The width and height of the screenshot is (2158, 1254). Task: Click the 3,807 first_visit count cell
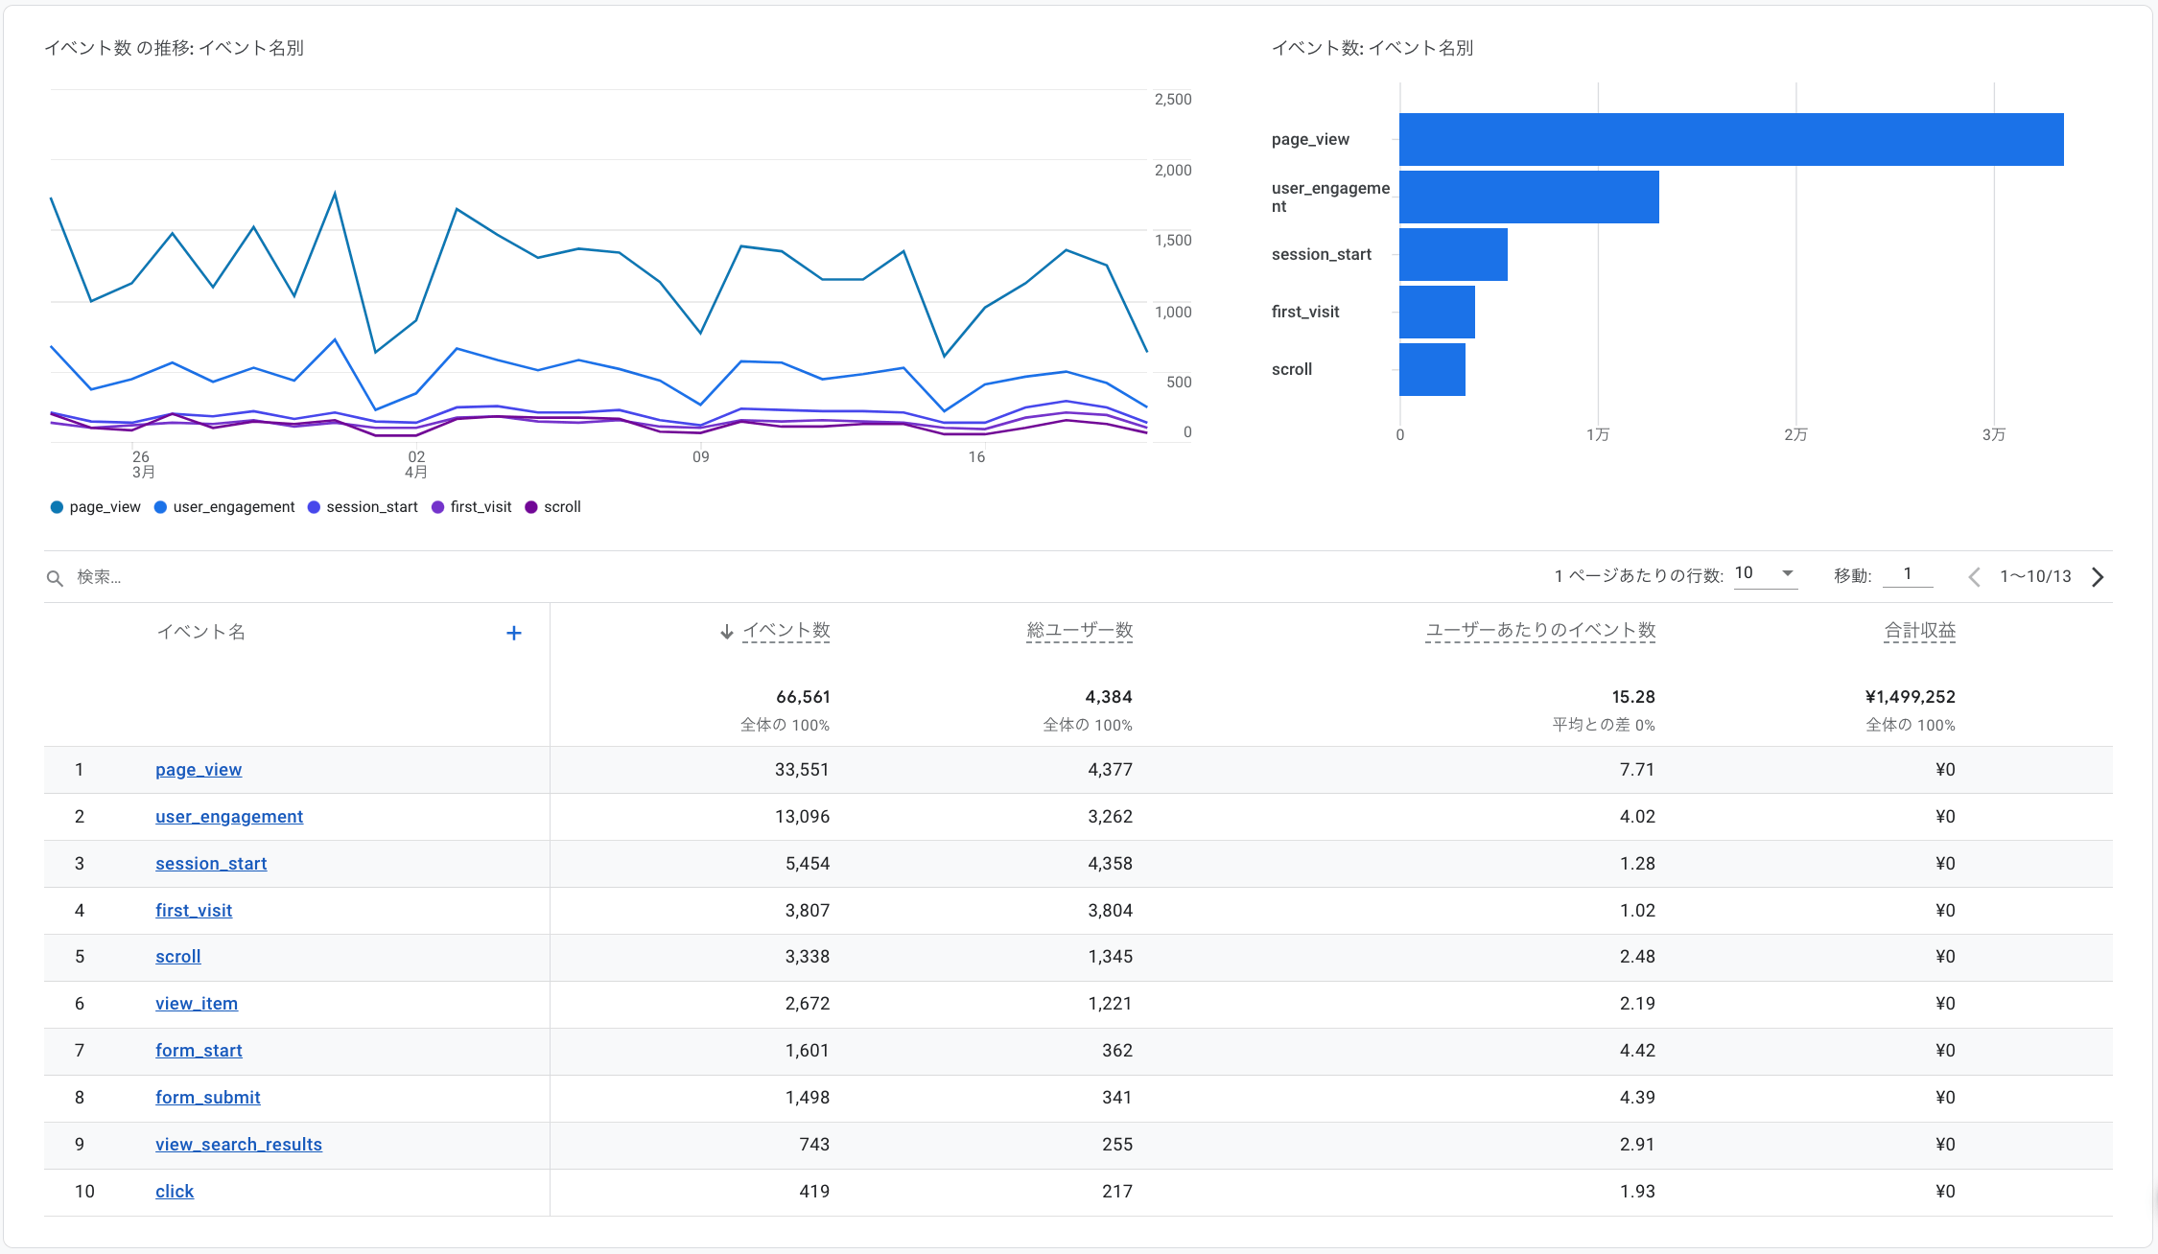[x=808, y=911]
